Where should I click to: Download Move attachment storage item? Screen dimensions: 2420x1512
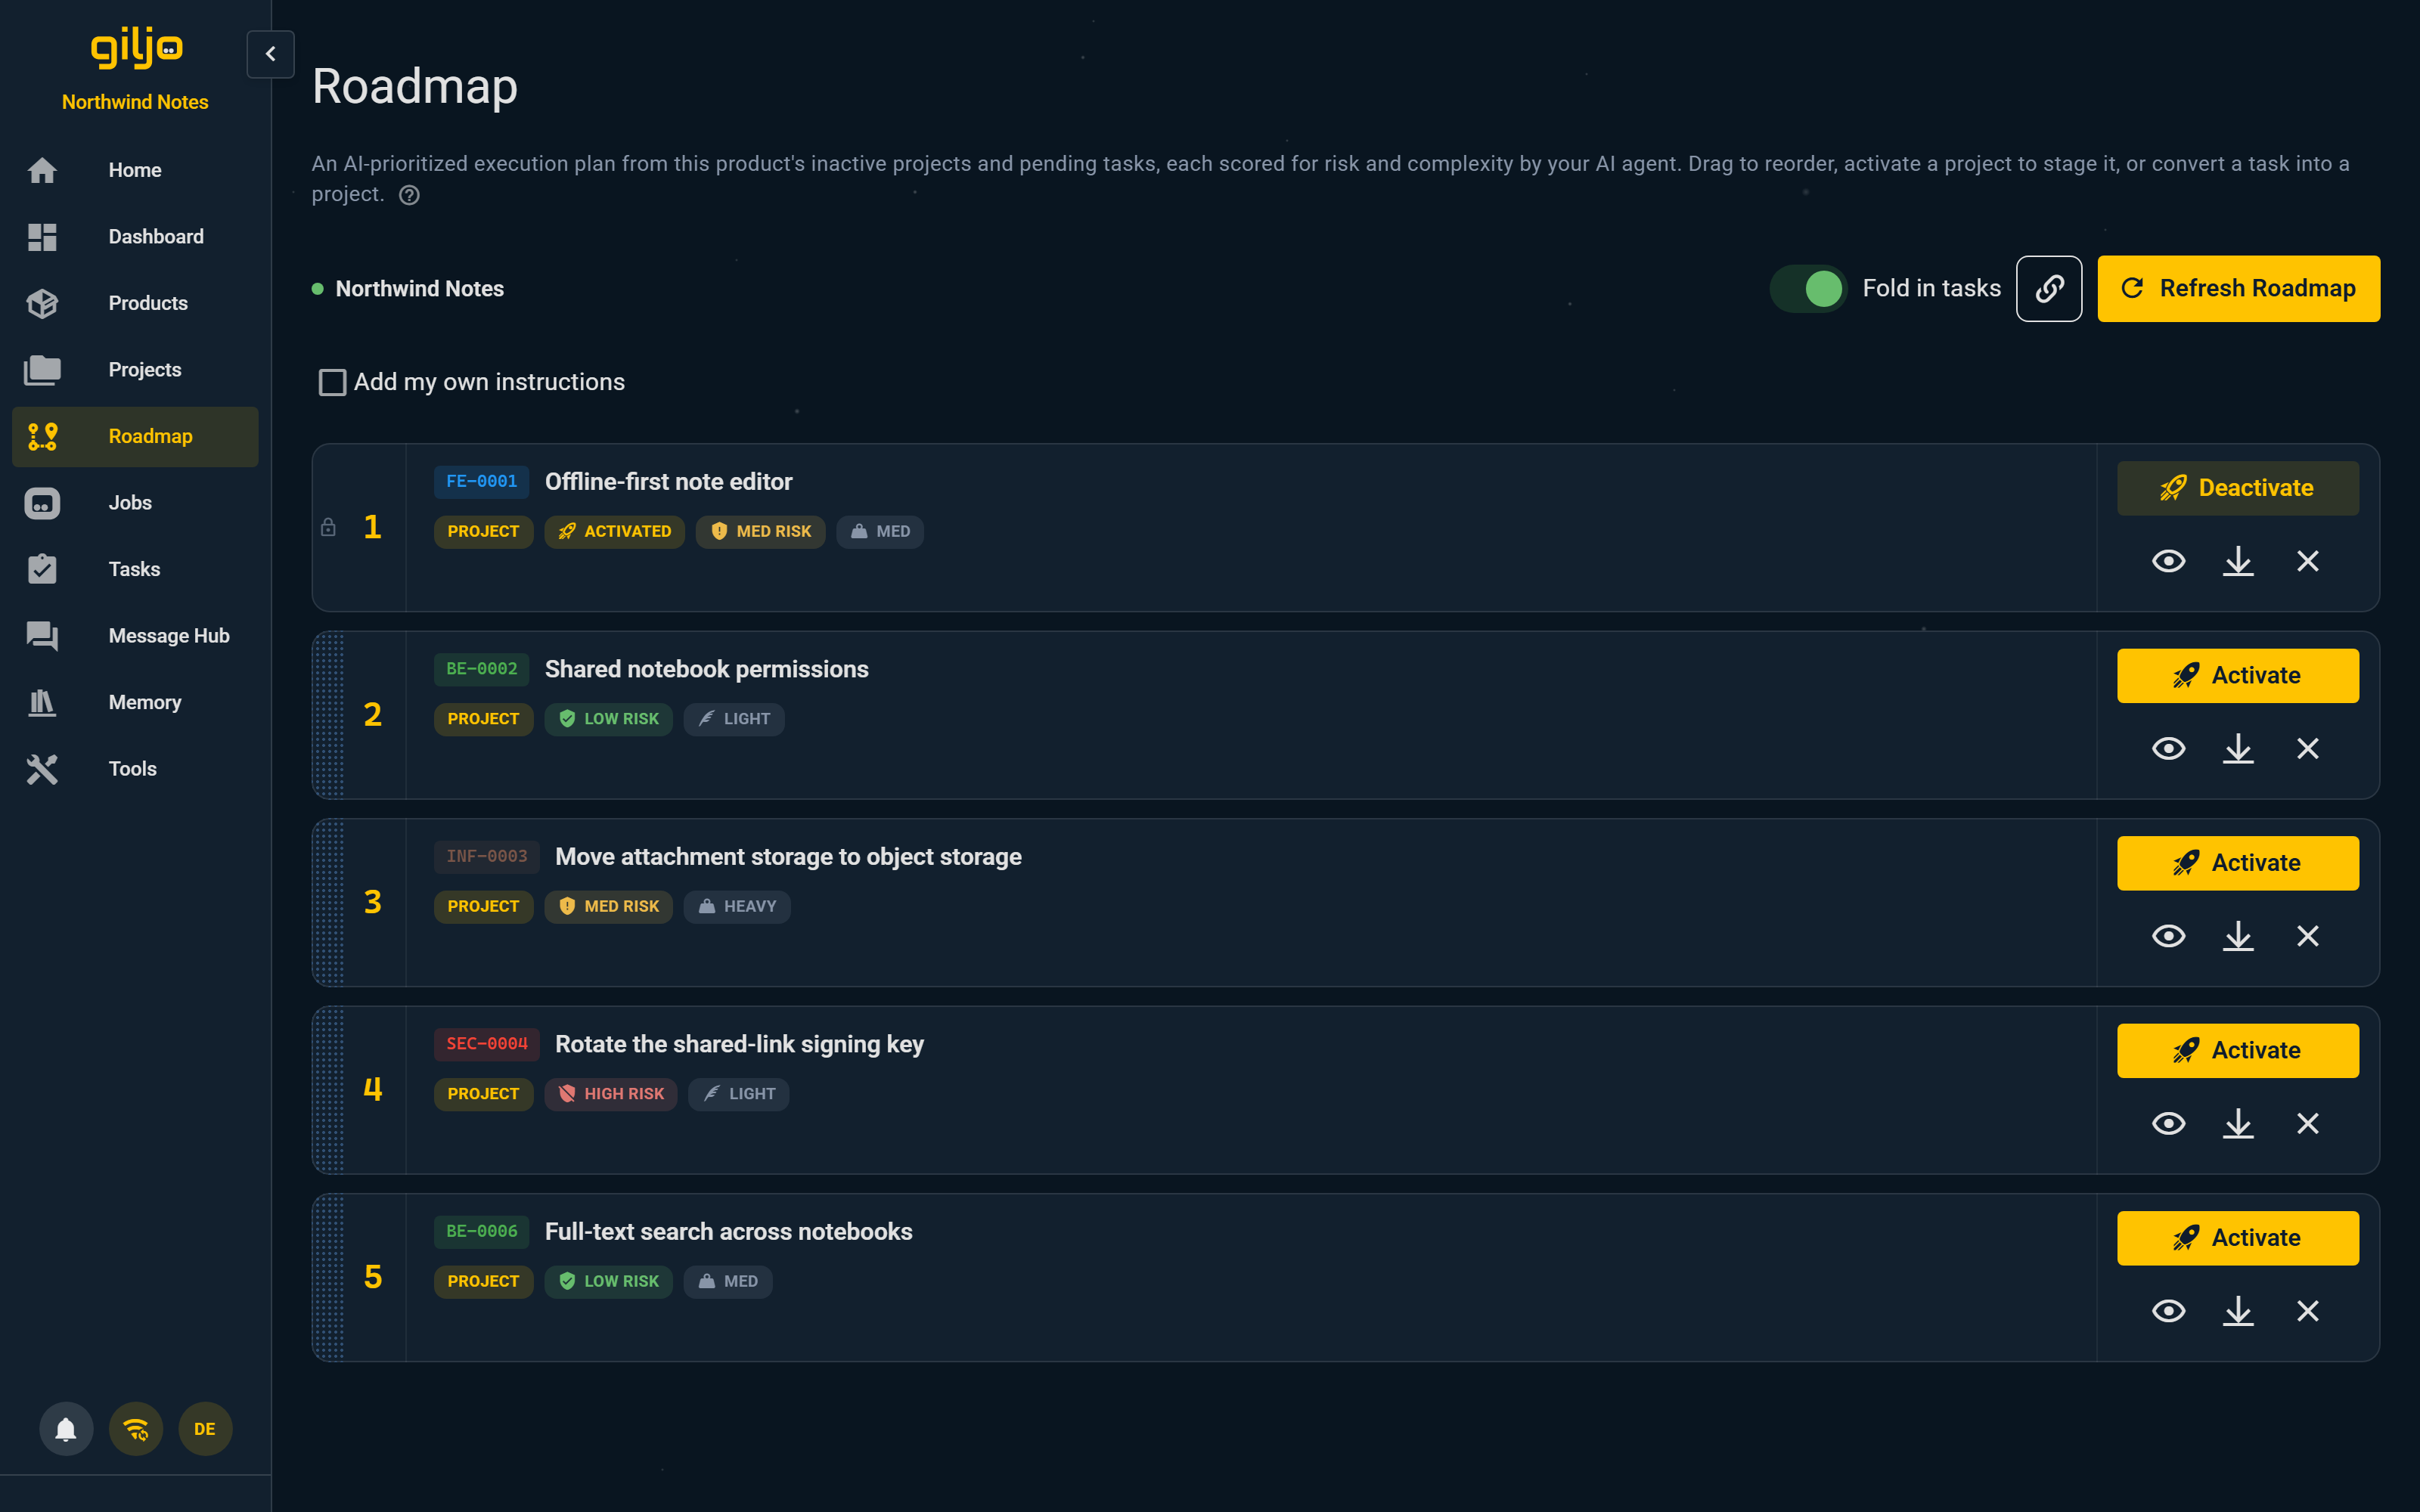2238,936
